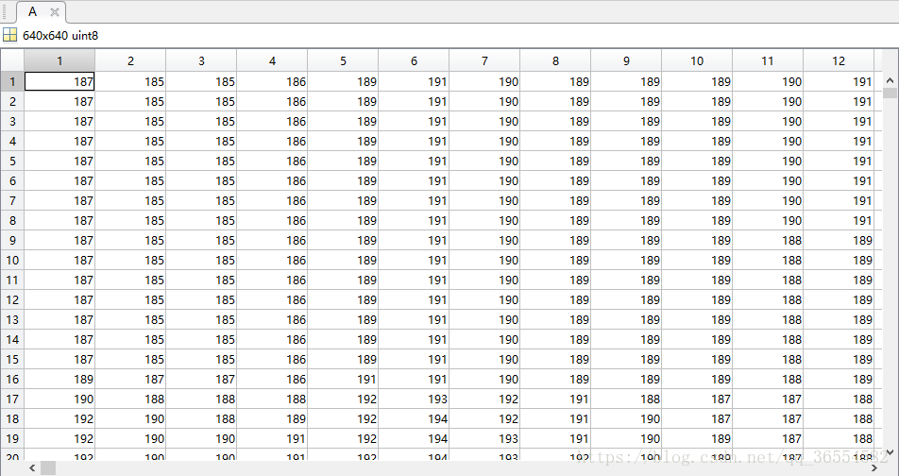899x476 pixels.
Task: Select cell 191 in row 10, column 6
Action: pos(414,260)
